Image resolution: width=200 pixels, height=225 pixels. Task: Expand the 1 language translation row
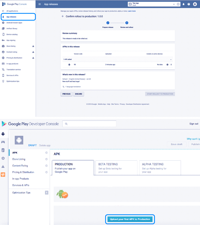click(72, 86)
